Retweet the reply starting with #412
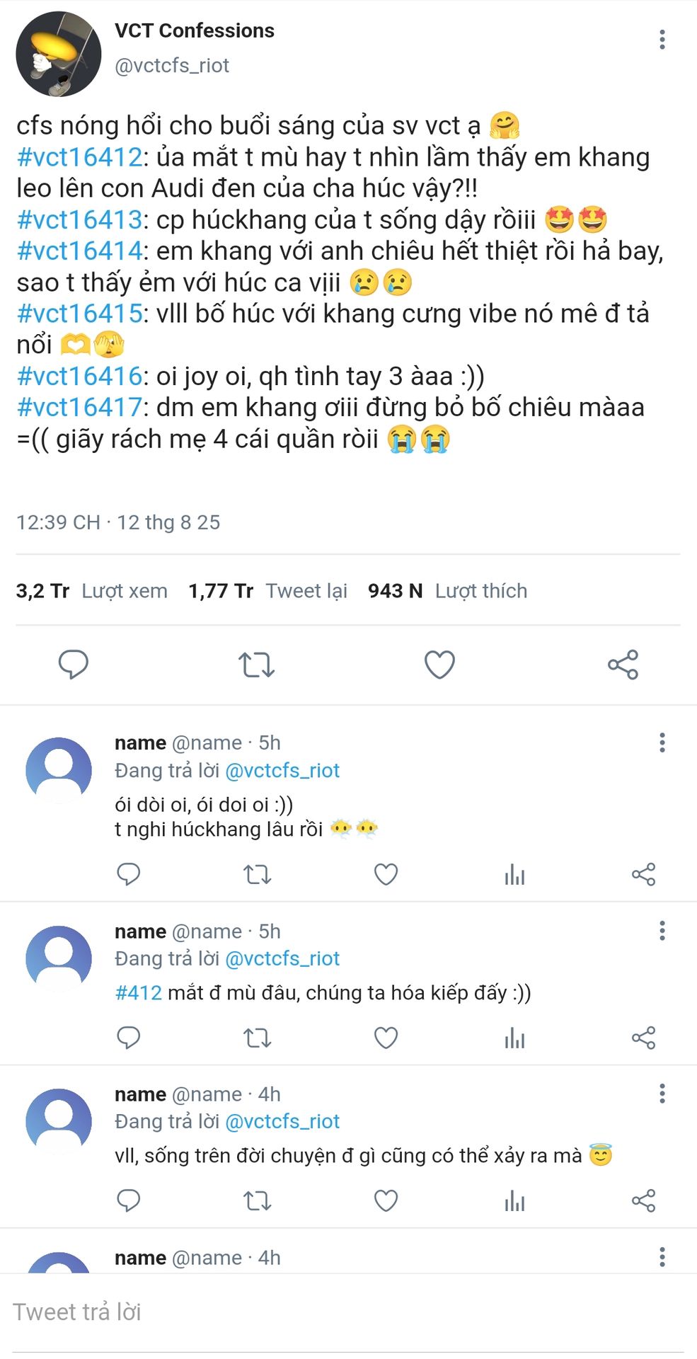 (x=257, y=1038)
